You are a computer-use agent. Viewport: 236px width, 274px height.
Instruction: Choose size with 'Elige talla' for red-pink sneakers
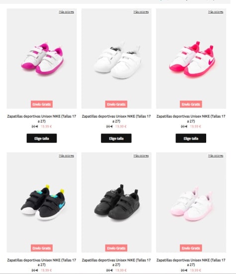click(x=191, y=138)
